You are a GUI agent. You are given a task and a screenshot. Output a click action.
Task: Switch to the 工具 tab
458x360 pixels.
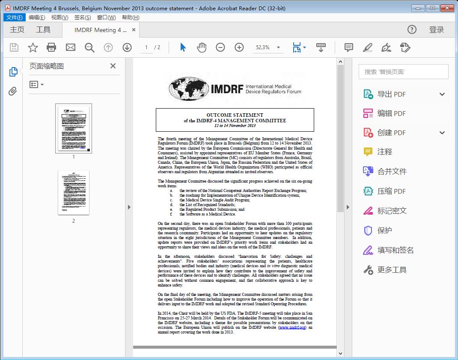[x=43, y=30]
